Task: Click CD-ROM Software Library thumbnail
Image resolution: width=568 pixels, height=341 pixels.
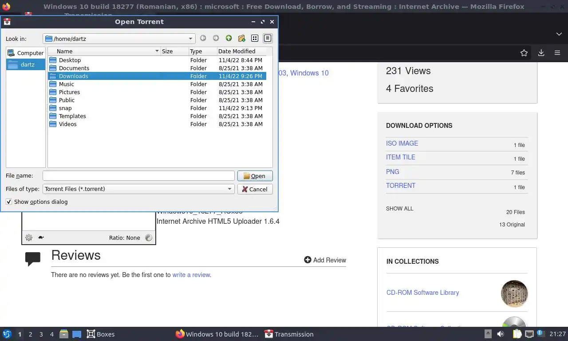Action: click(514, 293)
